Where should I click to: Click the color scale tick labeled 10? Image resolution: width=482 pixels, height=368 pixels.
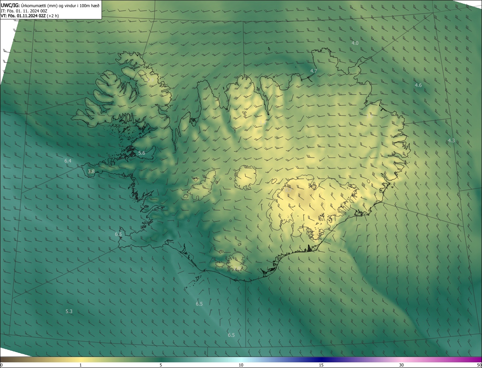241,365
